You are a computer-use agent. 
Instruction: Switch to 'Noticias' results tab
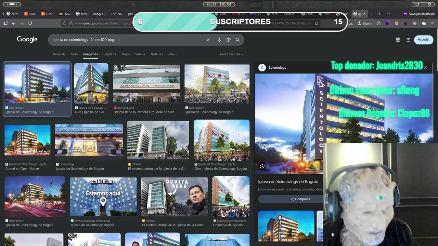[x=157, y=54]
